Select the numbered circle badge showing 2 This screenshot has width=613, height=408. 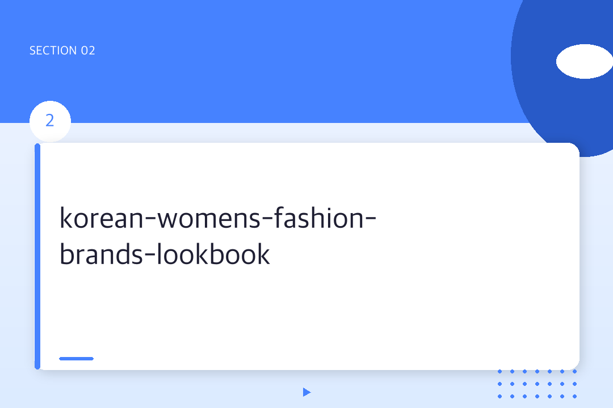pyautogui.click(x=50, y=121)
